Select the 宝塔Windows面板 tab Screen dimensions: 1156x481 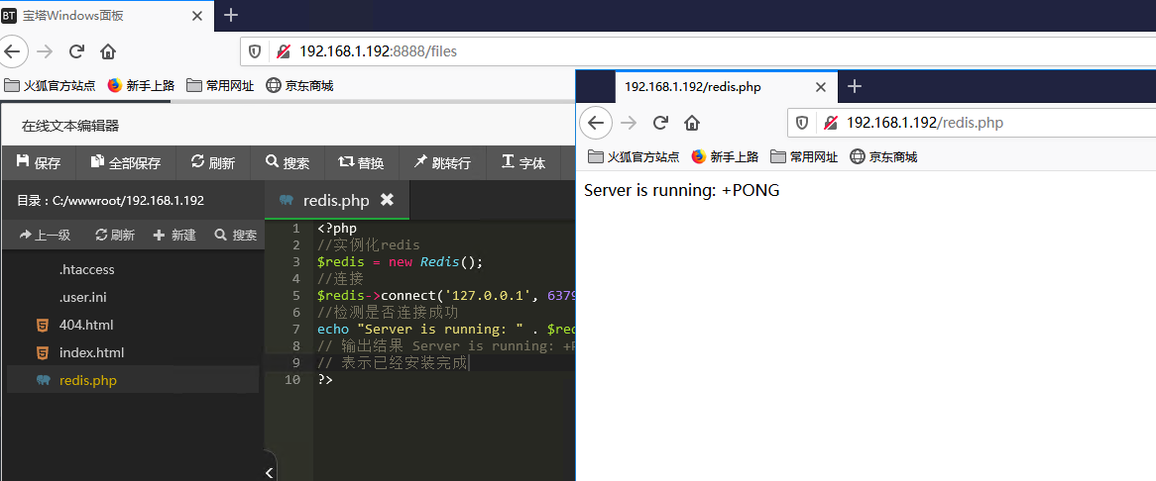click(x=107, y=16)
